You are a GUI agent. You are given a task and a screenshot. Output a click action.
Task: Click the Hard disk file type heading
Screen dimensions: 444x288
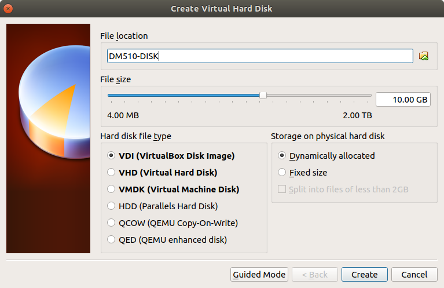[135, 136]
